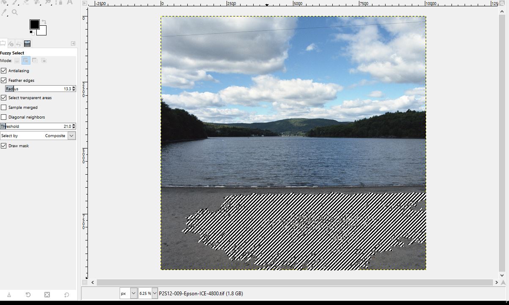Open the px unit dropdown

128,293
